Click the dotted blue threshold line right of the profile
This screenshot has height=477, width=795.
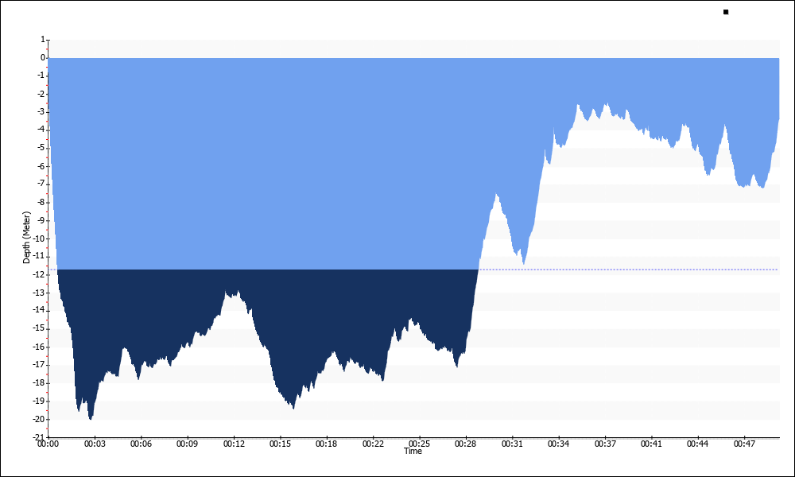[x=629, y=270]
